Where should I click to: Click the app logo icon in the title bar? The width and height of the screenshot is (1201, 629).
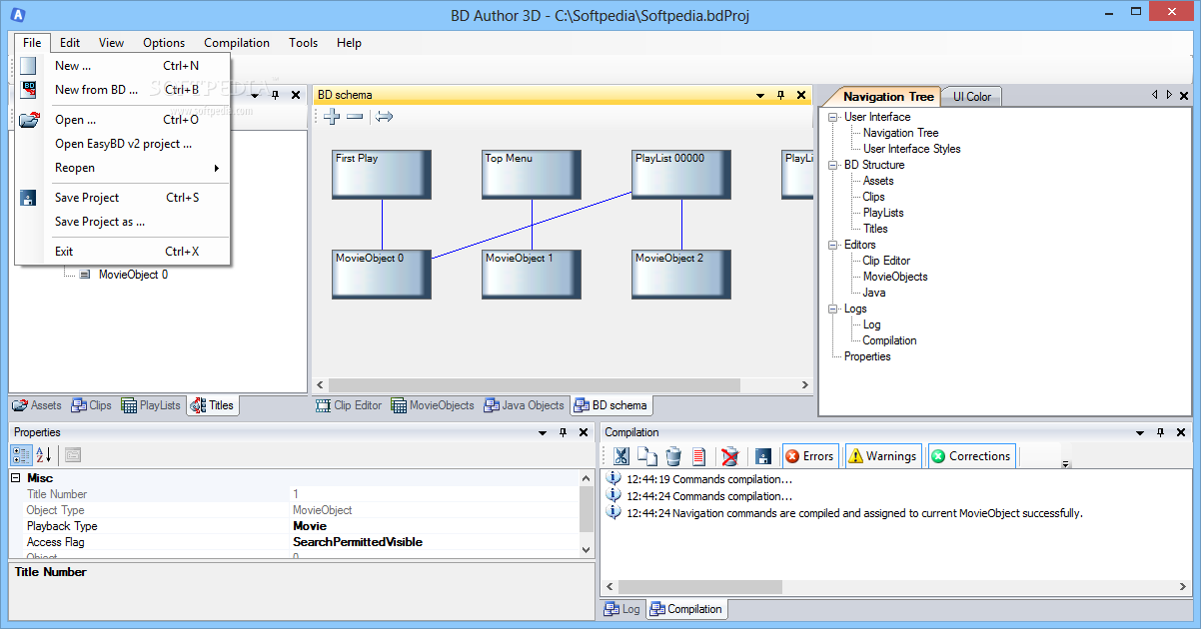(16, 15)
